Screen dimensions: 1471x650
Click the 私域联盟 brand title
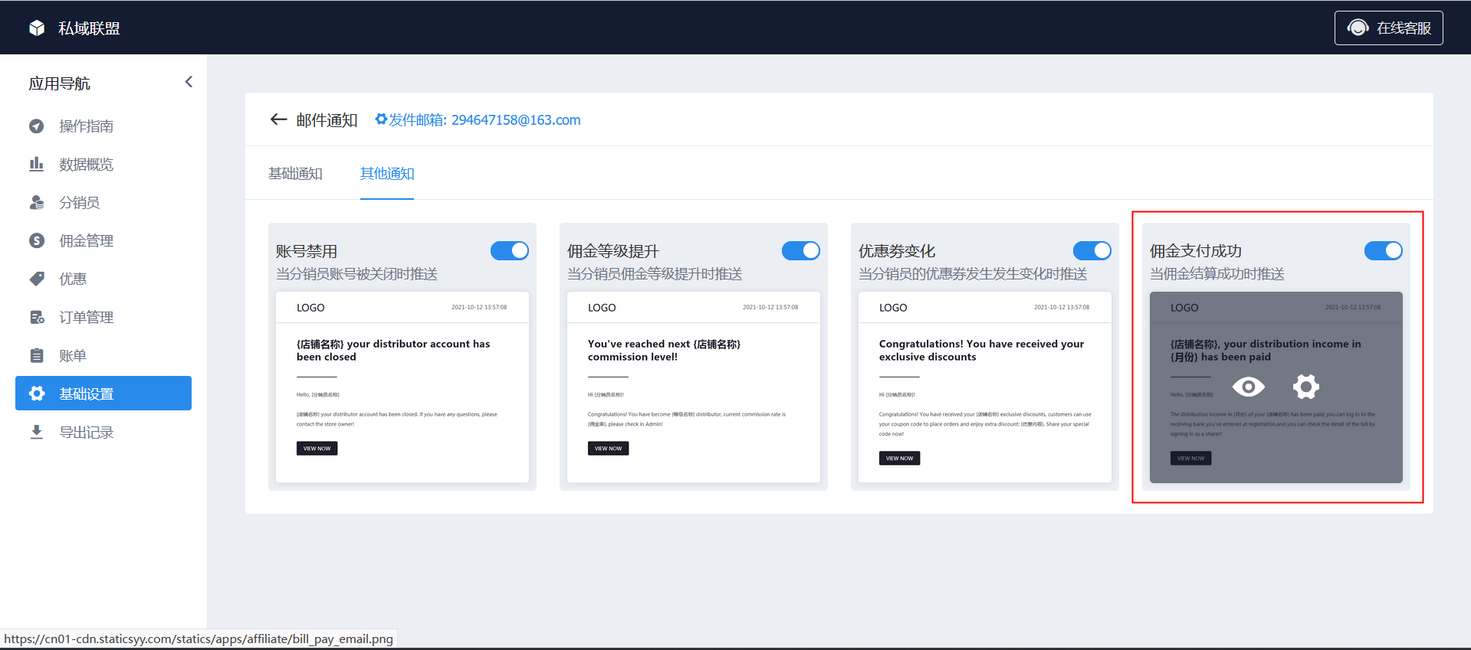[x=89, y=28]
